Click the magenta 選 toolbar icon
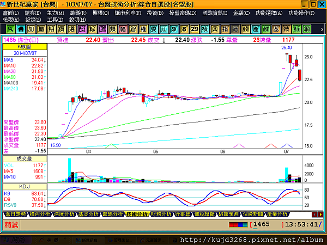The width and height of the screenshot is (327, 245). [82, 29]
